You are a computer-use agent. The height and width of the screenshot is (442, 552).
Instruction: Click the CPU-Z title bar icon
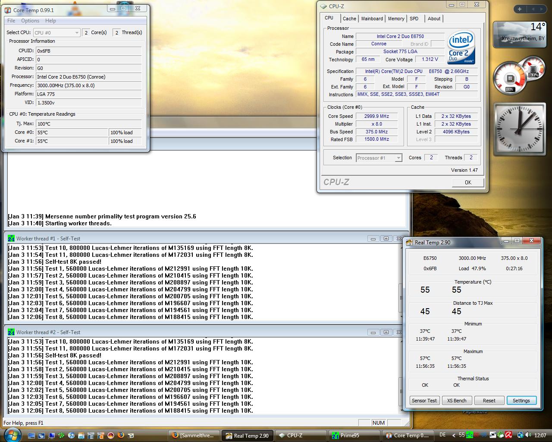tap(323, 6)
